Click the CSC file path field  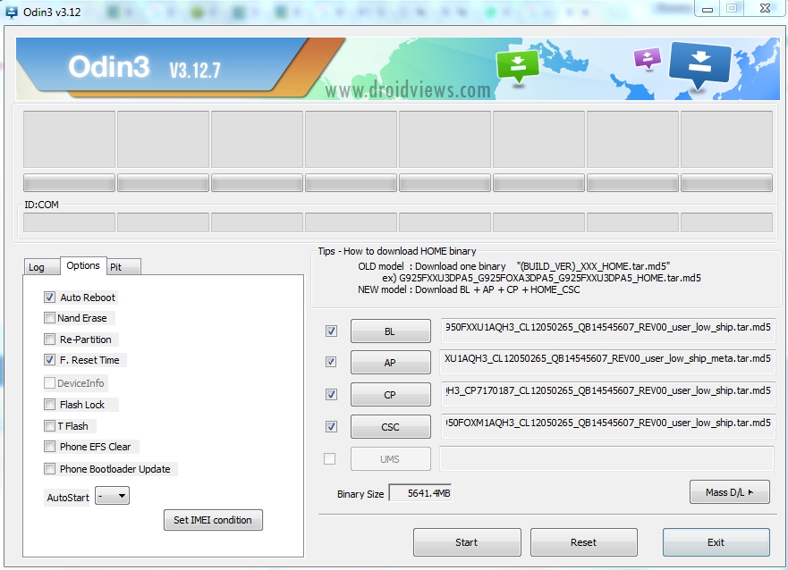pyautogui.click(x=607, y=426)
